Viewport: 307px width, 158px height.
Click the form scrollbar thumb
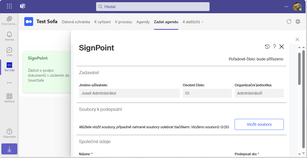pyautogui.click(x=299, y=69)
